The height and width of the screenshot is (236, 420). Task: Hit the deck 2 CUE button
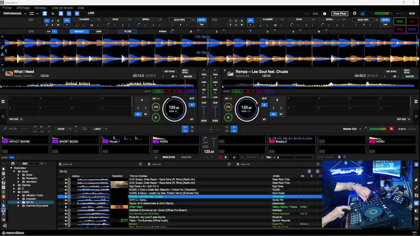click(x=228, y=107)
